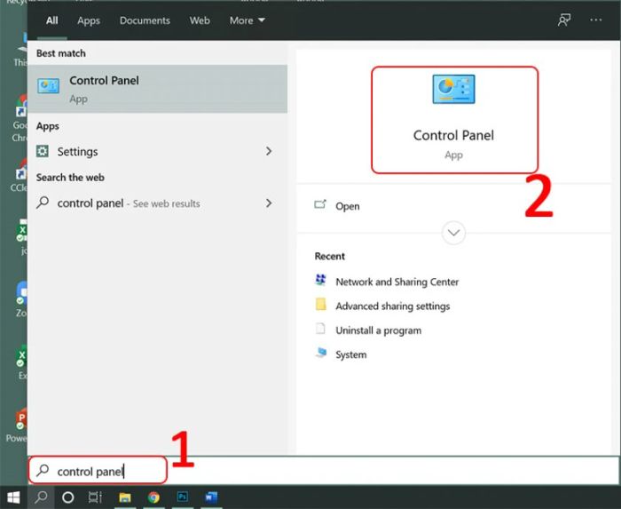Open Network and Sharing Center recent item
This screenshot has height=509, width=621.
(x=397, y=282)
